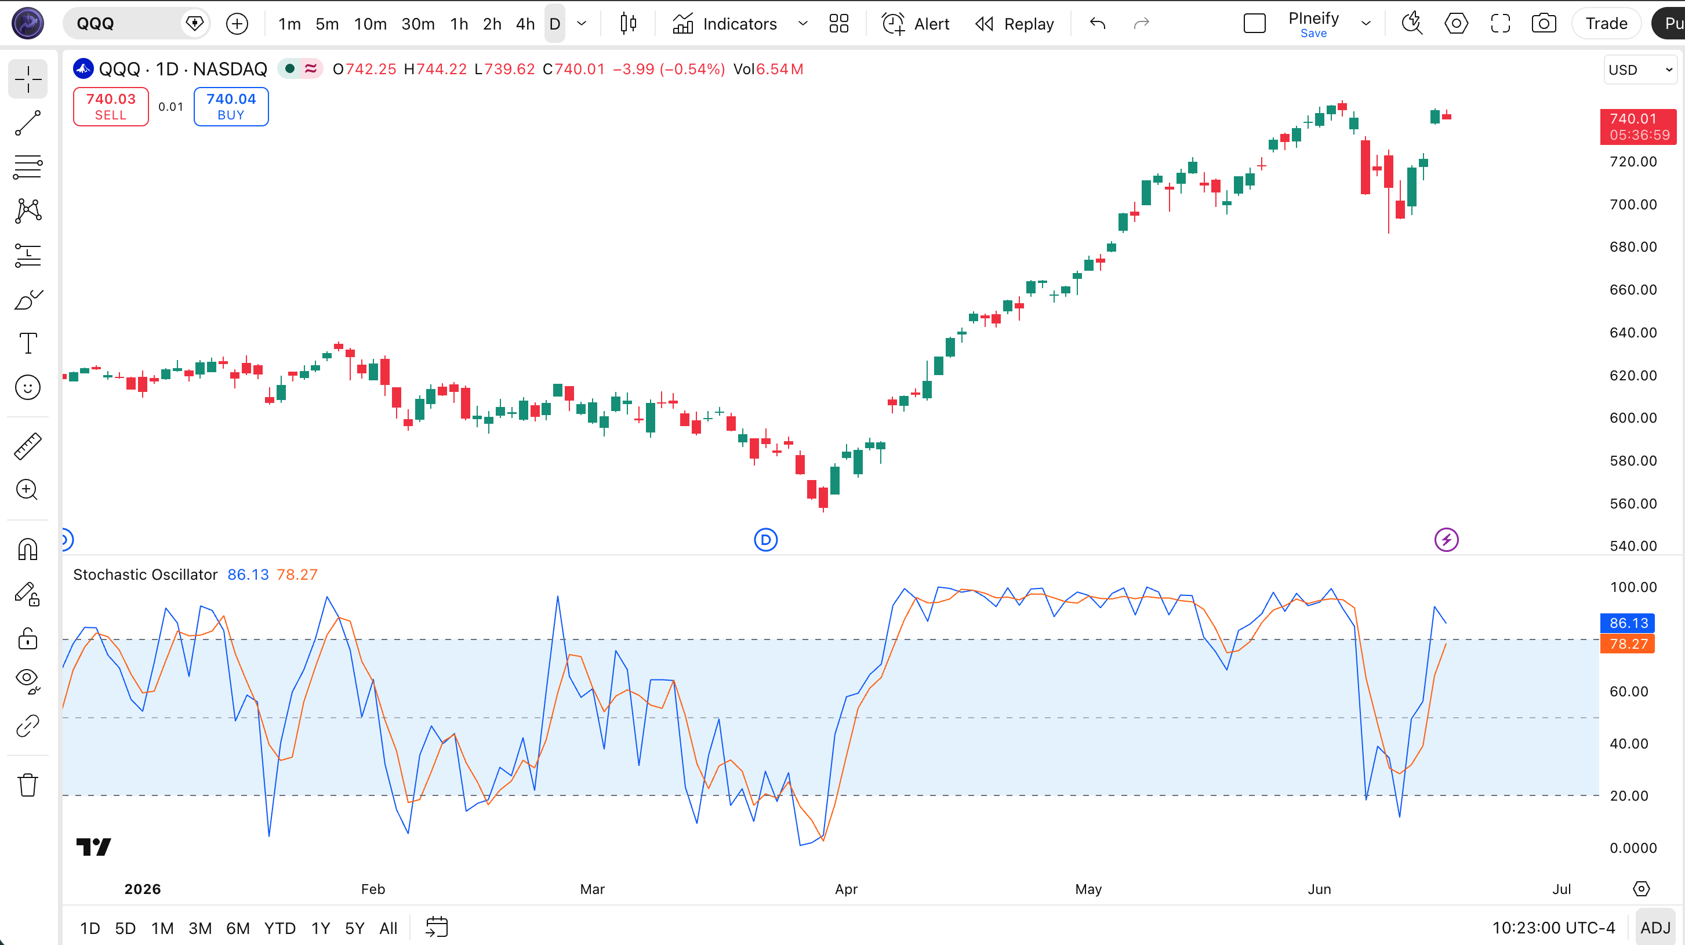Open the layout setup square icon

[1254, 24]
